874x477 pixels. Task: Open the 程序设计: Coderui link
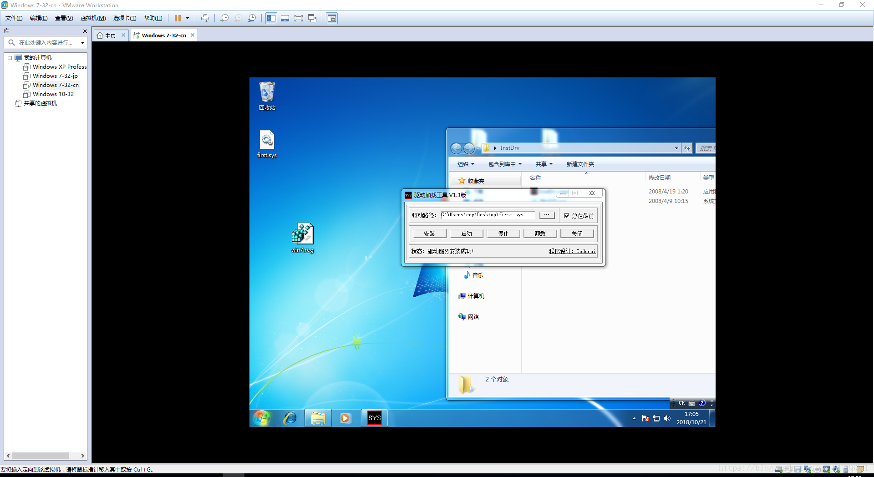pos(572,251)
